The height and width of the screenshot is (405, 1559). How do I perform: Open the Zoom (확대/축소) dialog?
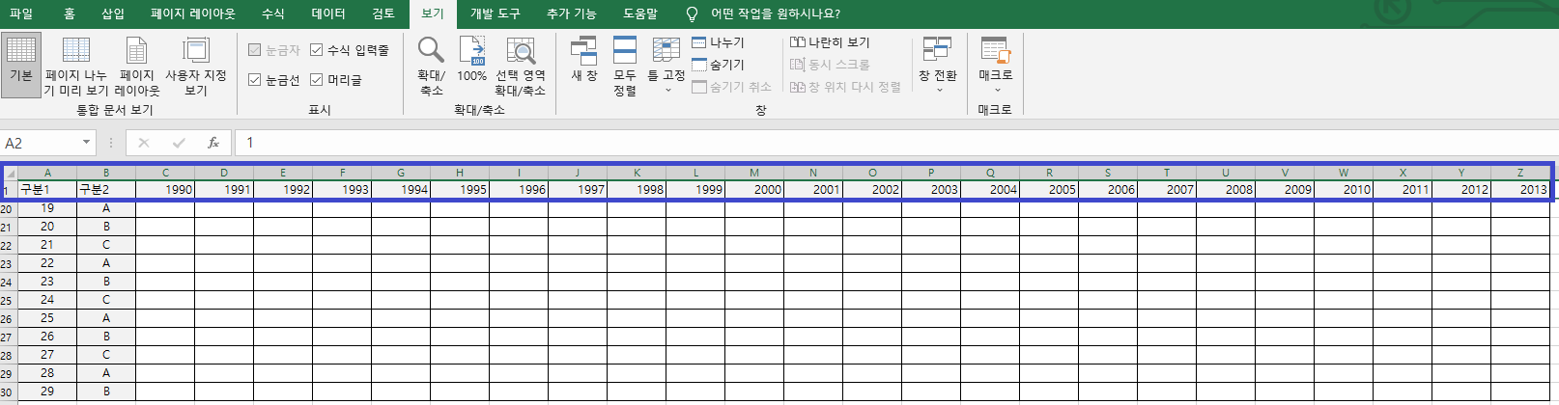[x=431, y=65]
